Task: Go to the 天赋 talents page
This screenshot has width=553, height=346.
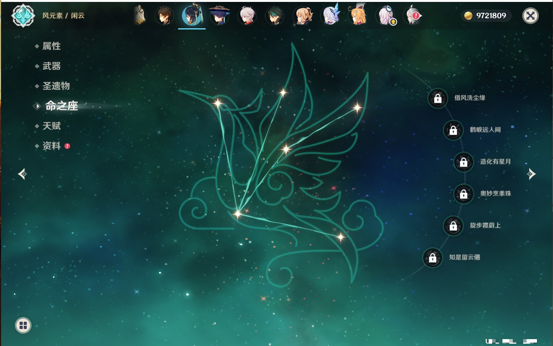Action: click(x=51, y=126)
